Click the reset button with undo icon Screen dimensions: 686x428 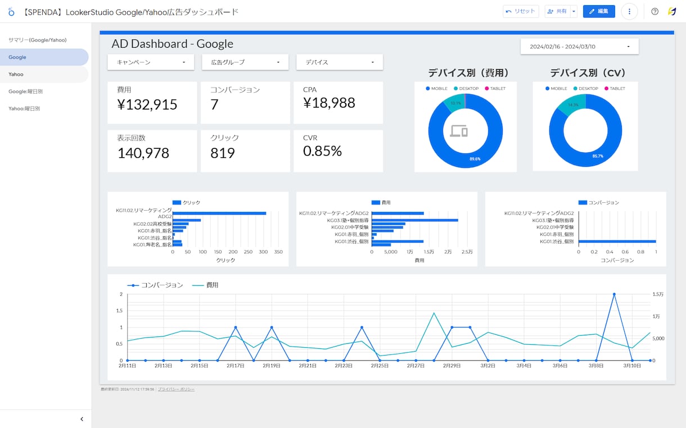(x=521, y=11)
